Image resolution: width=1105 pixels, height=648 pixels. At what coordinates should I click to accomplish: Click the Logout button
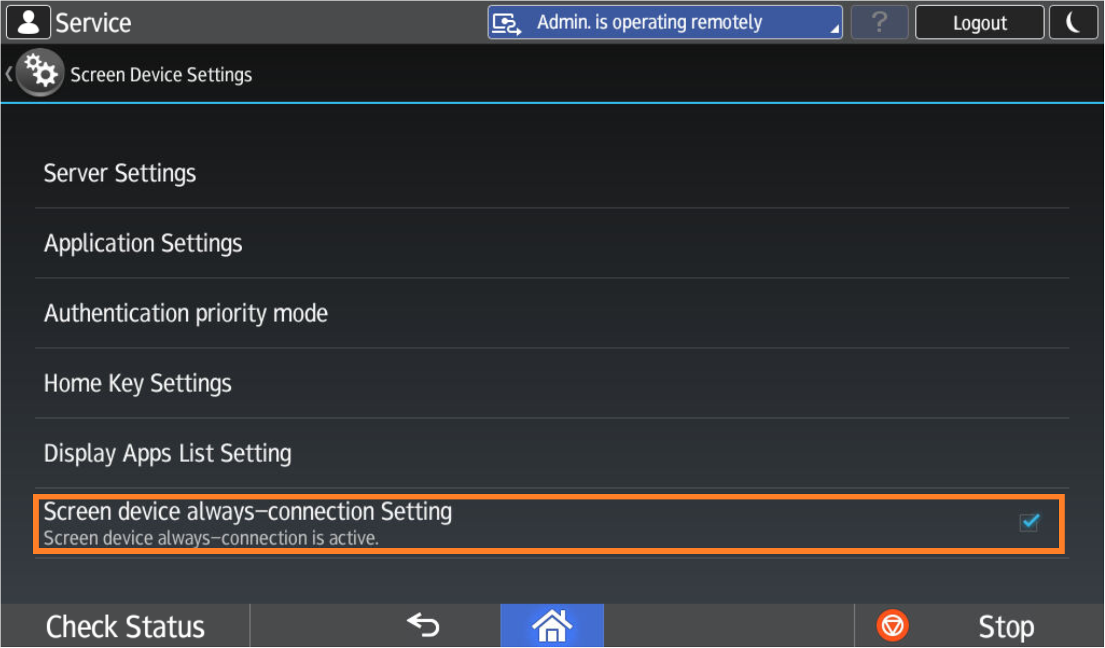979,22
